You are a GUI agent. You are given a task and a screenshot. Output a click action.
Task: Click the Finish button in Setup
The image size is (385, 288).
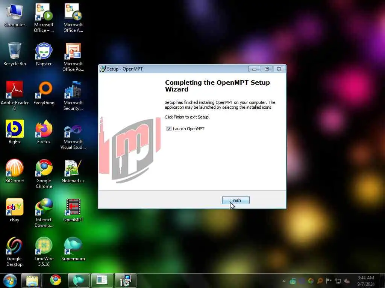pos(236,200)
